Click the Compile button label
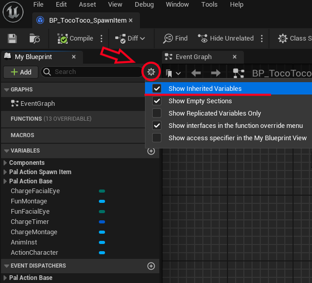The height and width of the screenshot is (283, 312). pos(81,39)
